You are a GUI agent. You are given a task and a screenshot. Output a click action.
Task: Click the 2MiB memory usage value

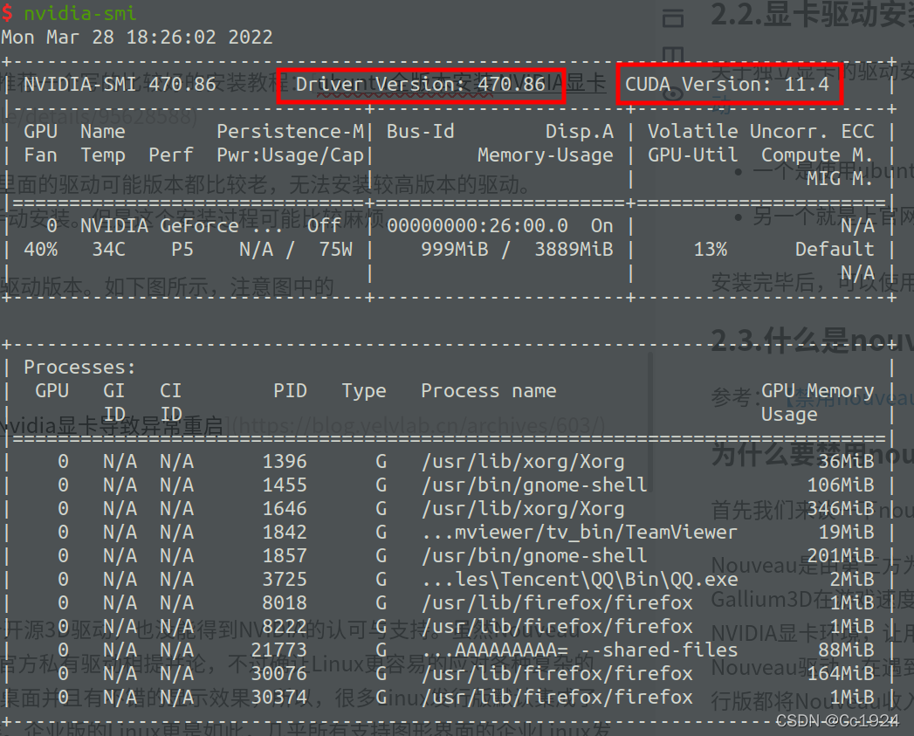[852, 580]
